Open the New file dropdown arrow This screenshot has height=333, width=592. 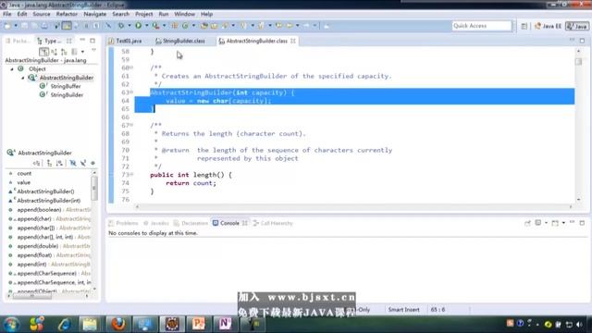tap(16, 26)
